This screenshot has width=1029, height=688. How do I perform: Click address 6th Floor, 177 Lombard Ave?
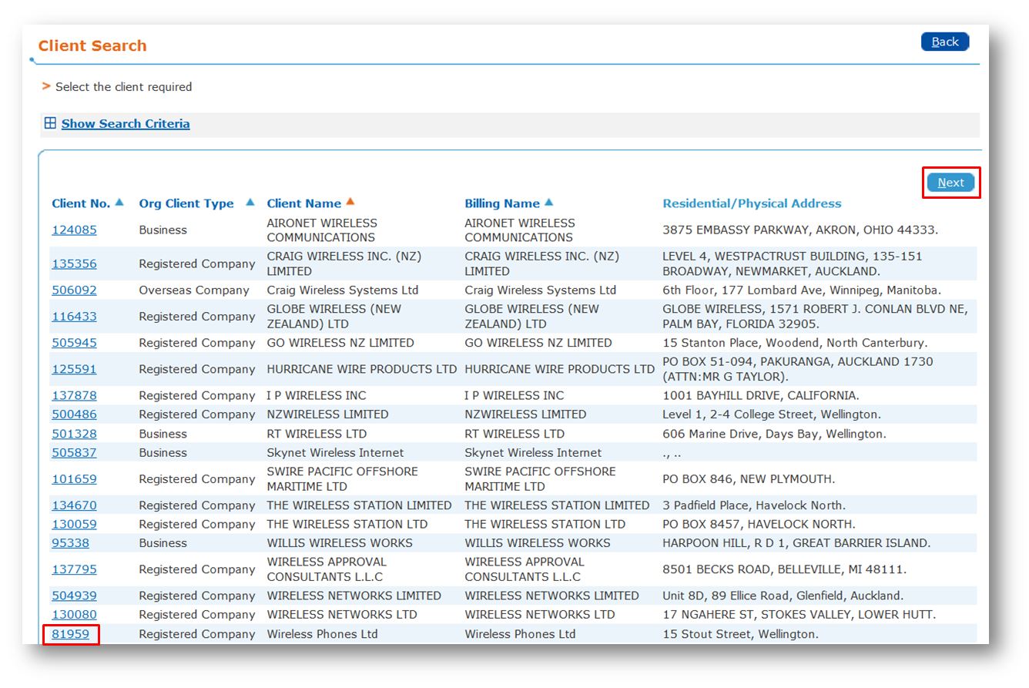pyautogui.click(x=802, y=290)
